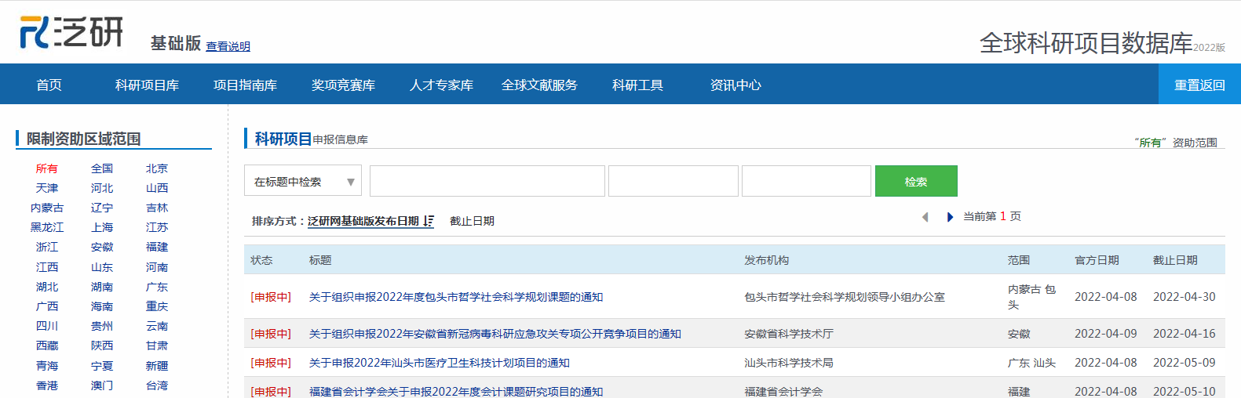Click the 重置返回 button

pos(1199,85)
